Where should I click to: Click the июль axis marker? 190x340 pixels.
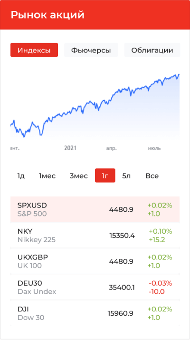tap(154, 148)
